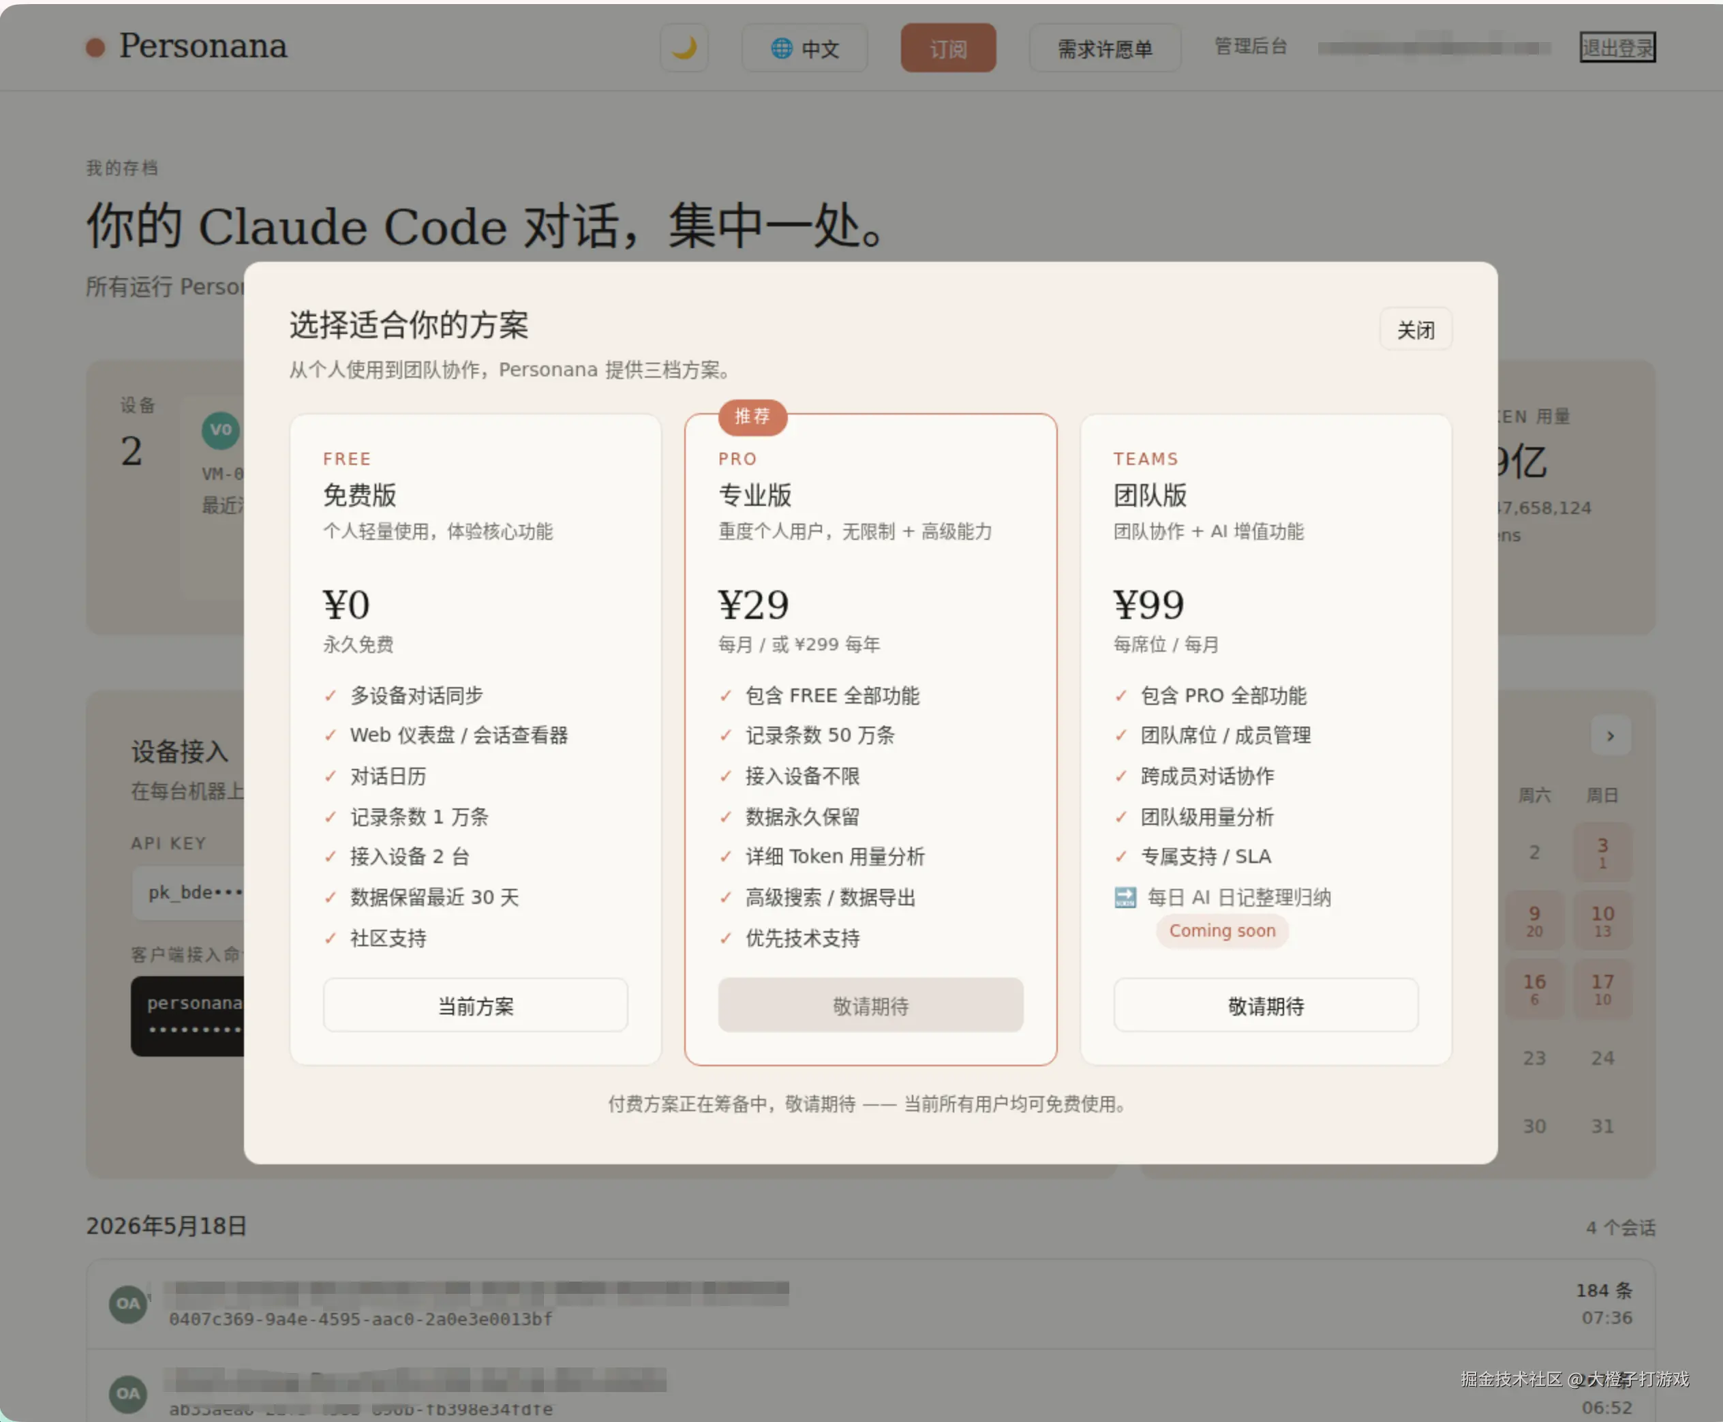The height and width of the screenshot is (1422, 1723).
Task: Click the 每日 AI 日记整理归纳 feature text
Action: (x=1239, y=898)
